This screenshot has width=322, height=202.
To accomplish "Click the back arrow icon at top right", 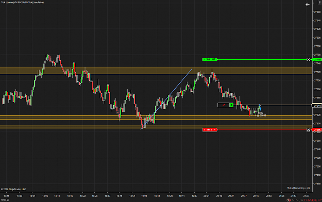I will 307,5.
